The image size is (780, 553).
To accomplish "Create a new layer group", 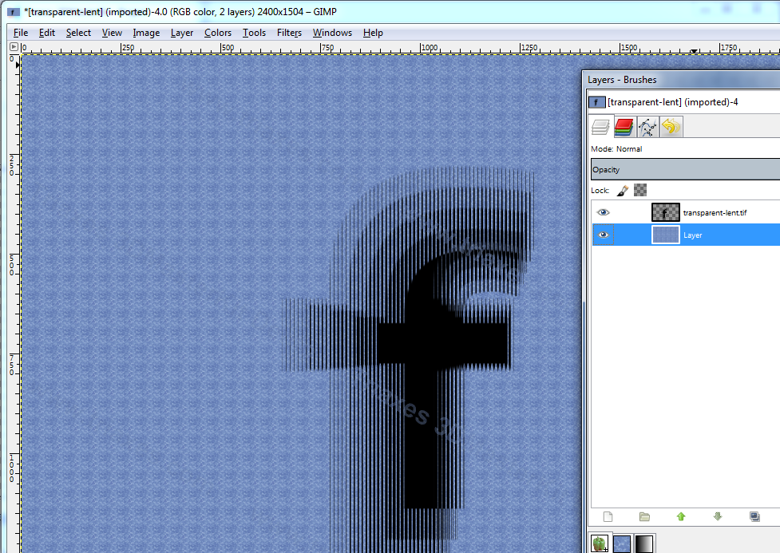I will pyautogui.click(x=644, y=517).
